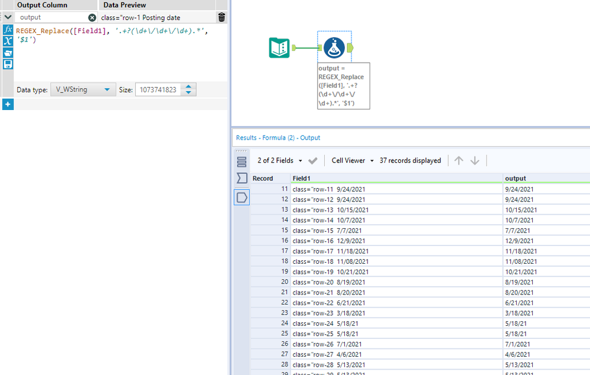Select the Input Data tool on canvas

point(279,48)
